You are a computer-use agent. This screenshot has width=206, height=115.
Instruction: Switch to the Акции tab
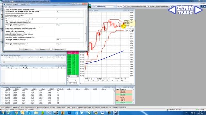pyautogui.click(x=3, y=108)
